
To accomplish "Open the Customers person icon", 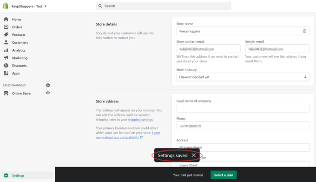I will pos(6,42).
